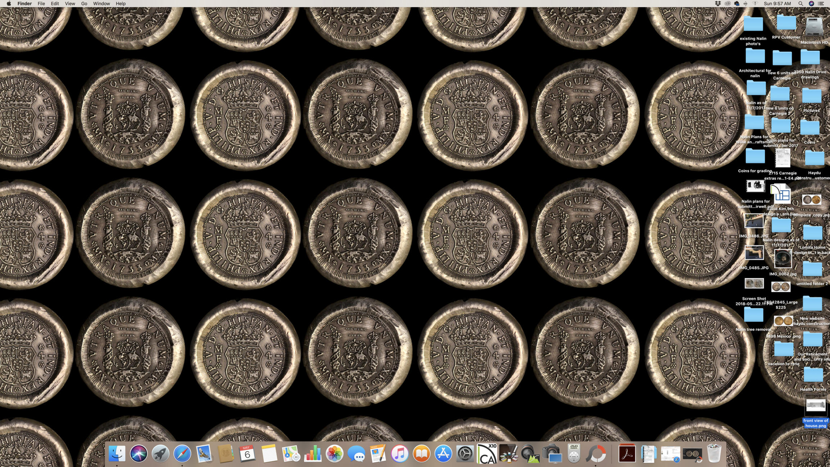Select the RPV Customer folder

[x=786, y=23]
